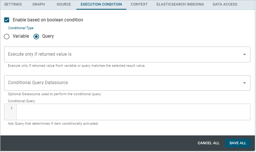This screenshot has width=256, height=152.
Task: Open Conditional Query Datasource combo box
Action: (x=122, y=83)
